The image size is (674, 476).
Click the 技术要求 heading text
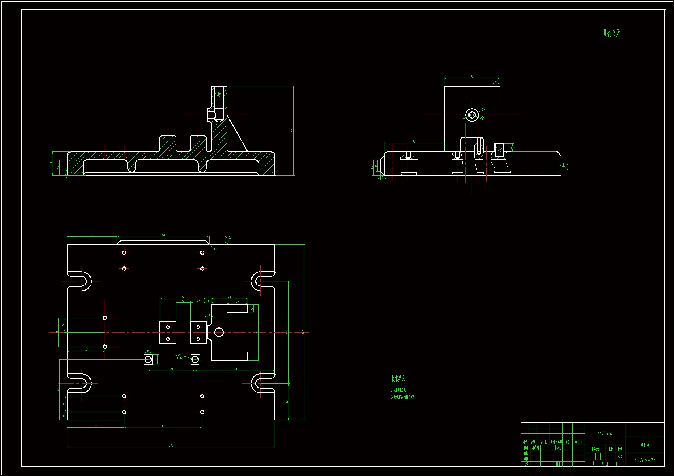[398, 379]
